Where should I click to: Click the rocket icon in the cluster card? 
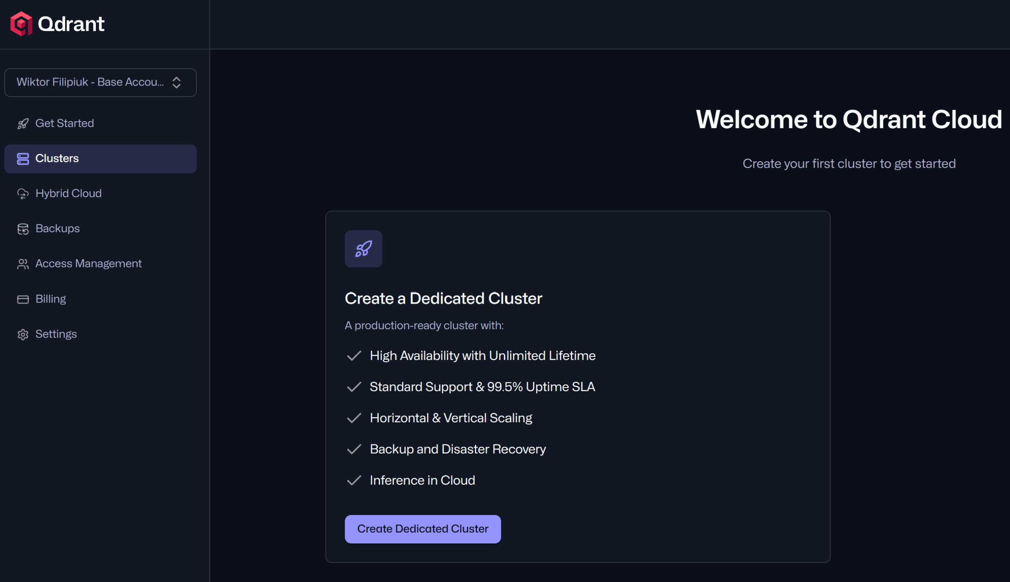(x=363, y=249)
